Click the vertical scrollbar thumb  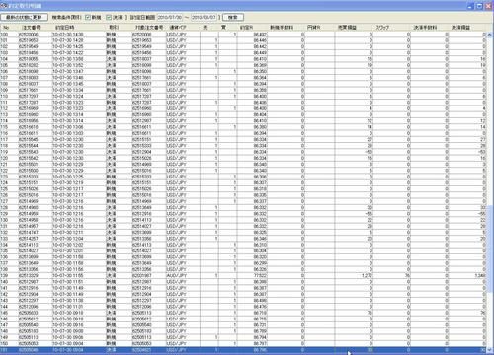tap(490, 248)
